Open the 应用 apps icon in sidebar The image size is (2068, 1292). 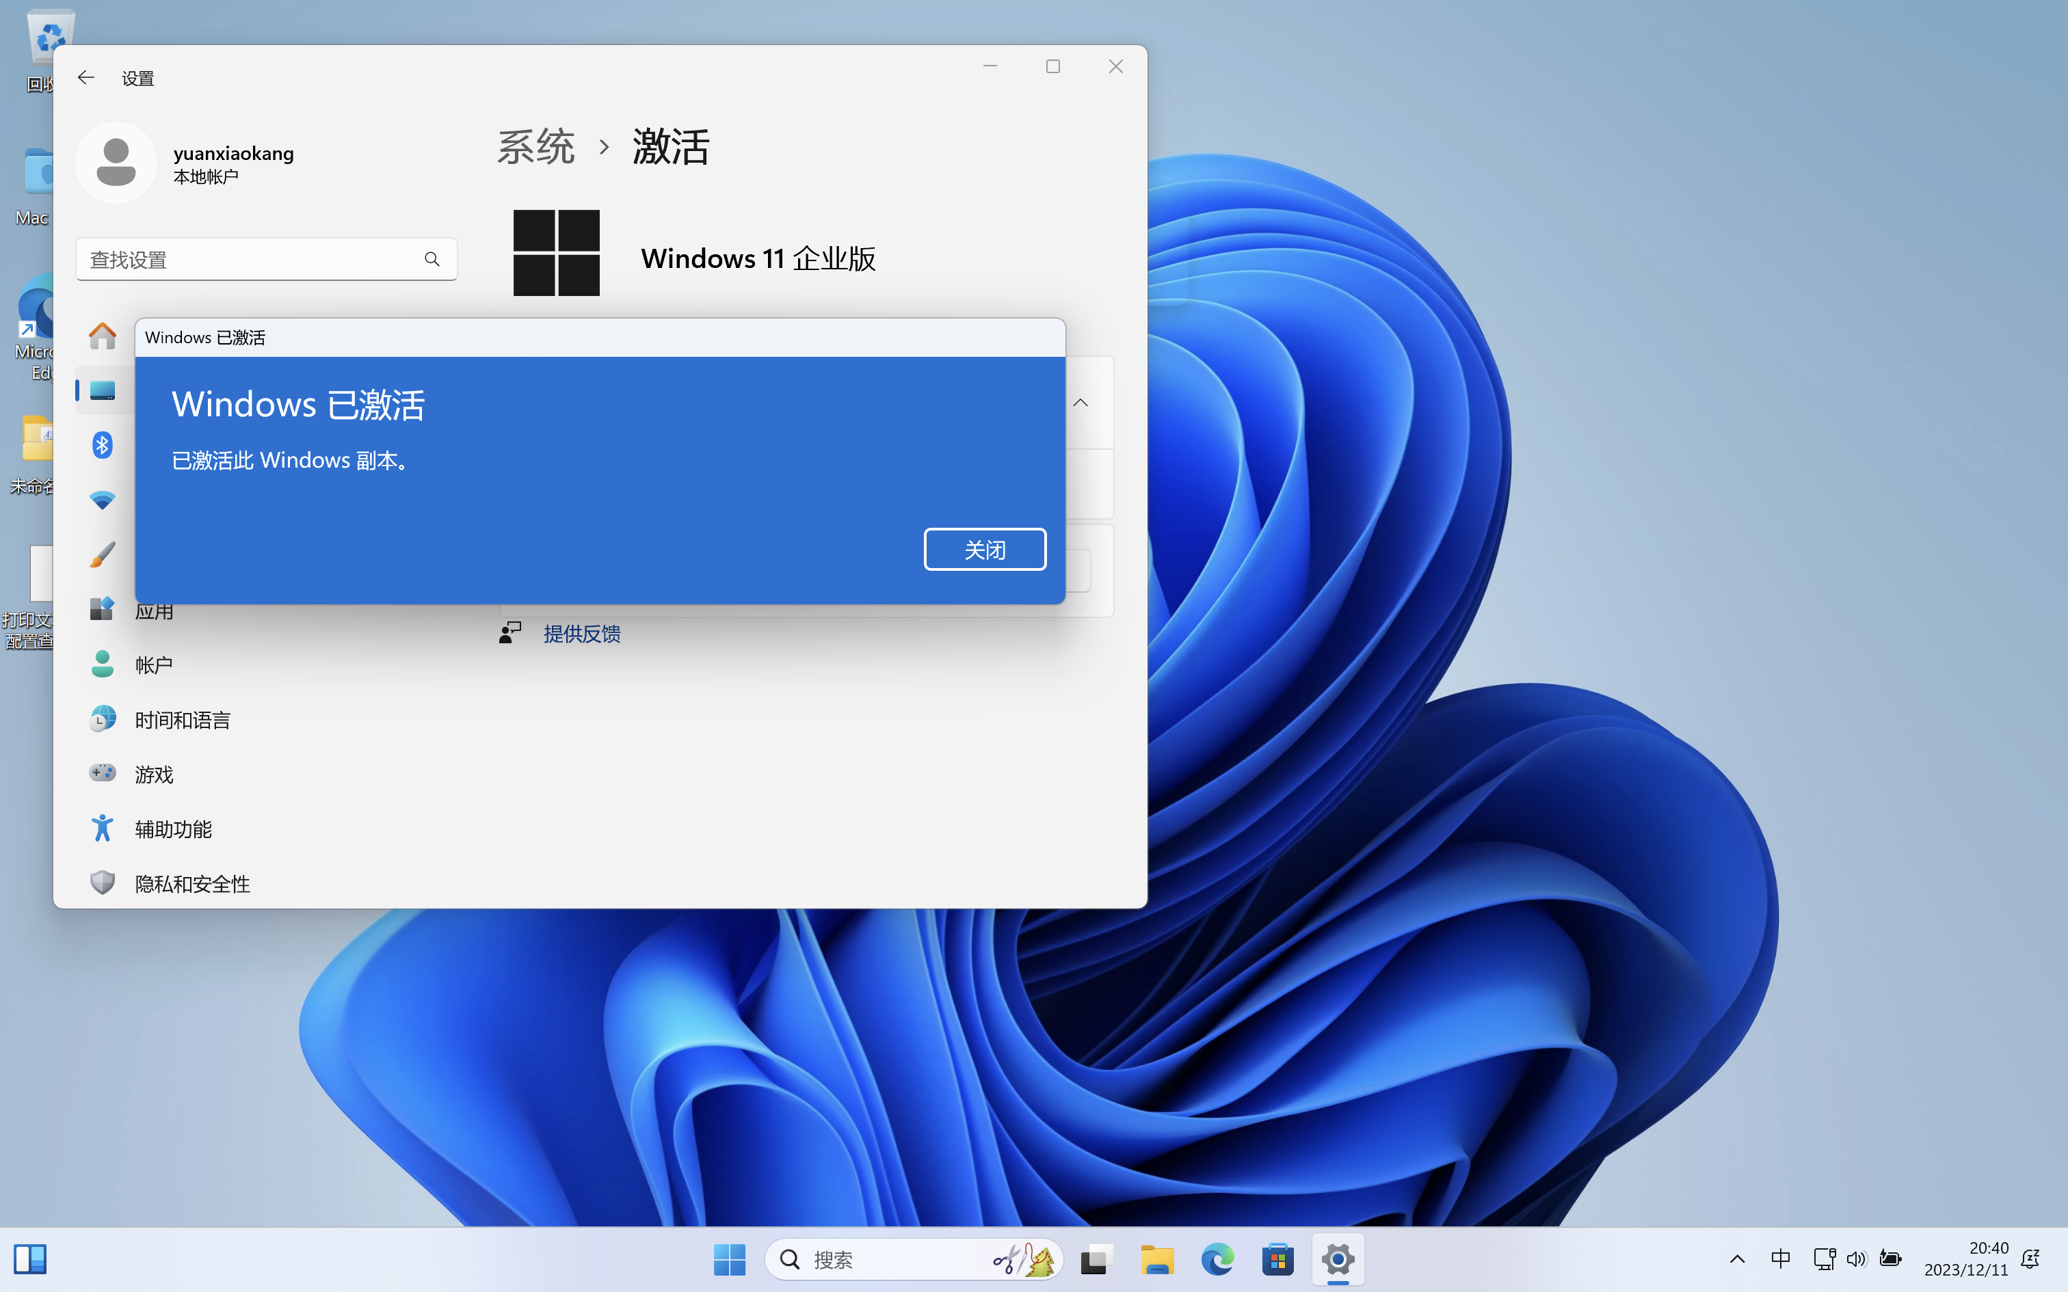tap(103, 609)
